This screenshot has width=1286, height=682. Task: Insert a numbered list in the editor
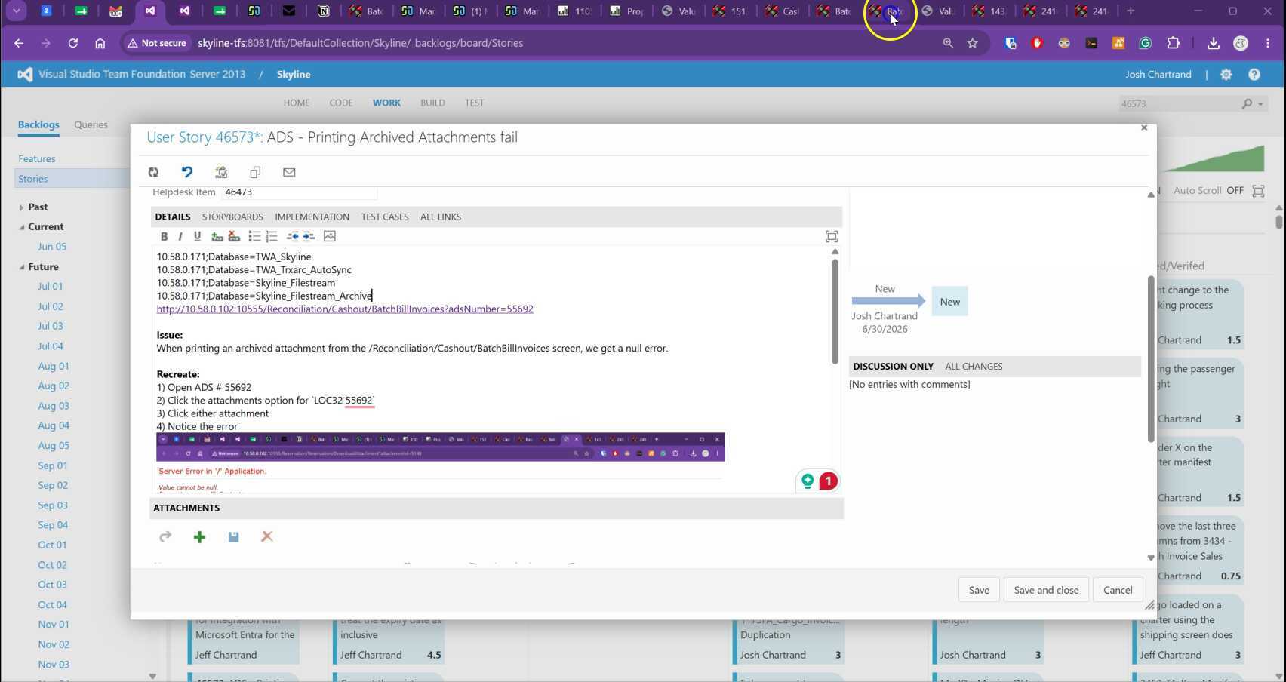(x=272, y=236)
